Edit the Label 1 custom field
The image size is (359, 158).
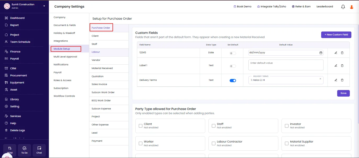point(336,66)
